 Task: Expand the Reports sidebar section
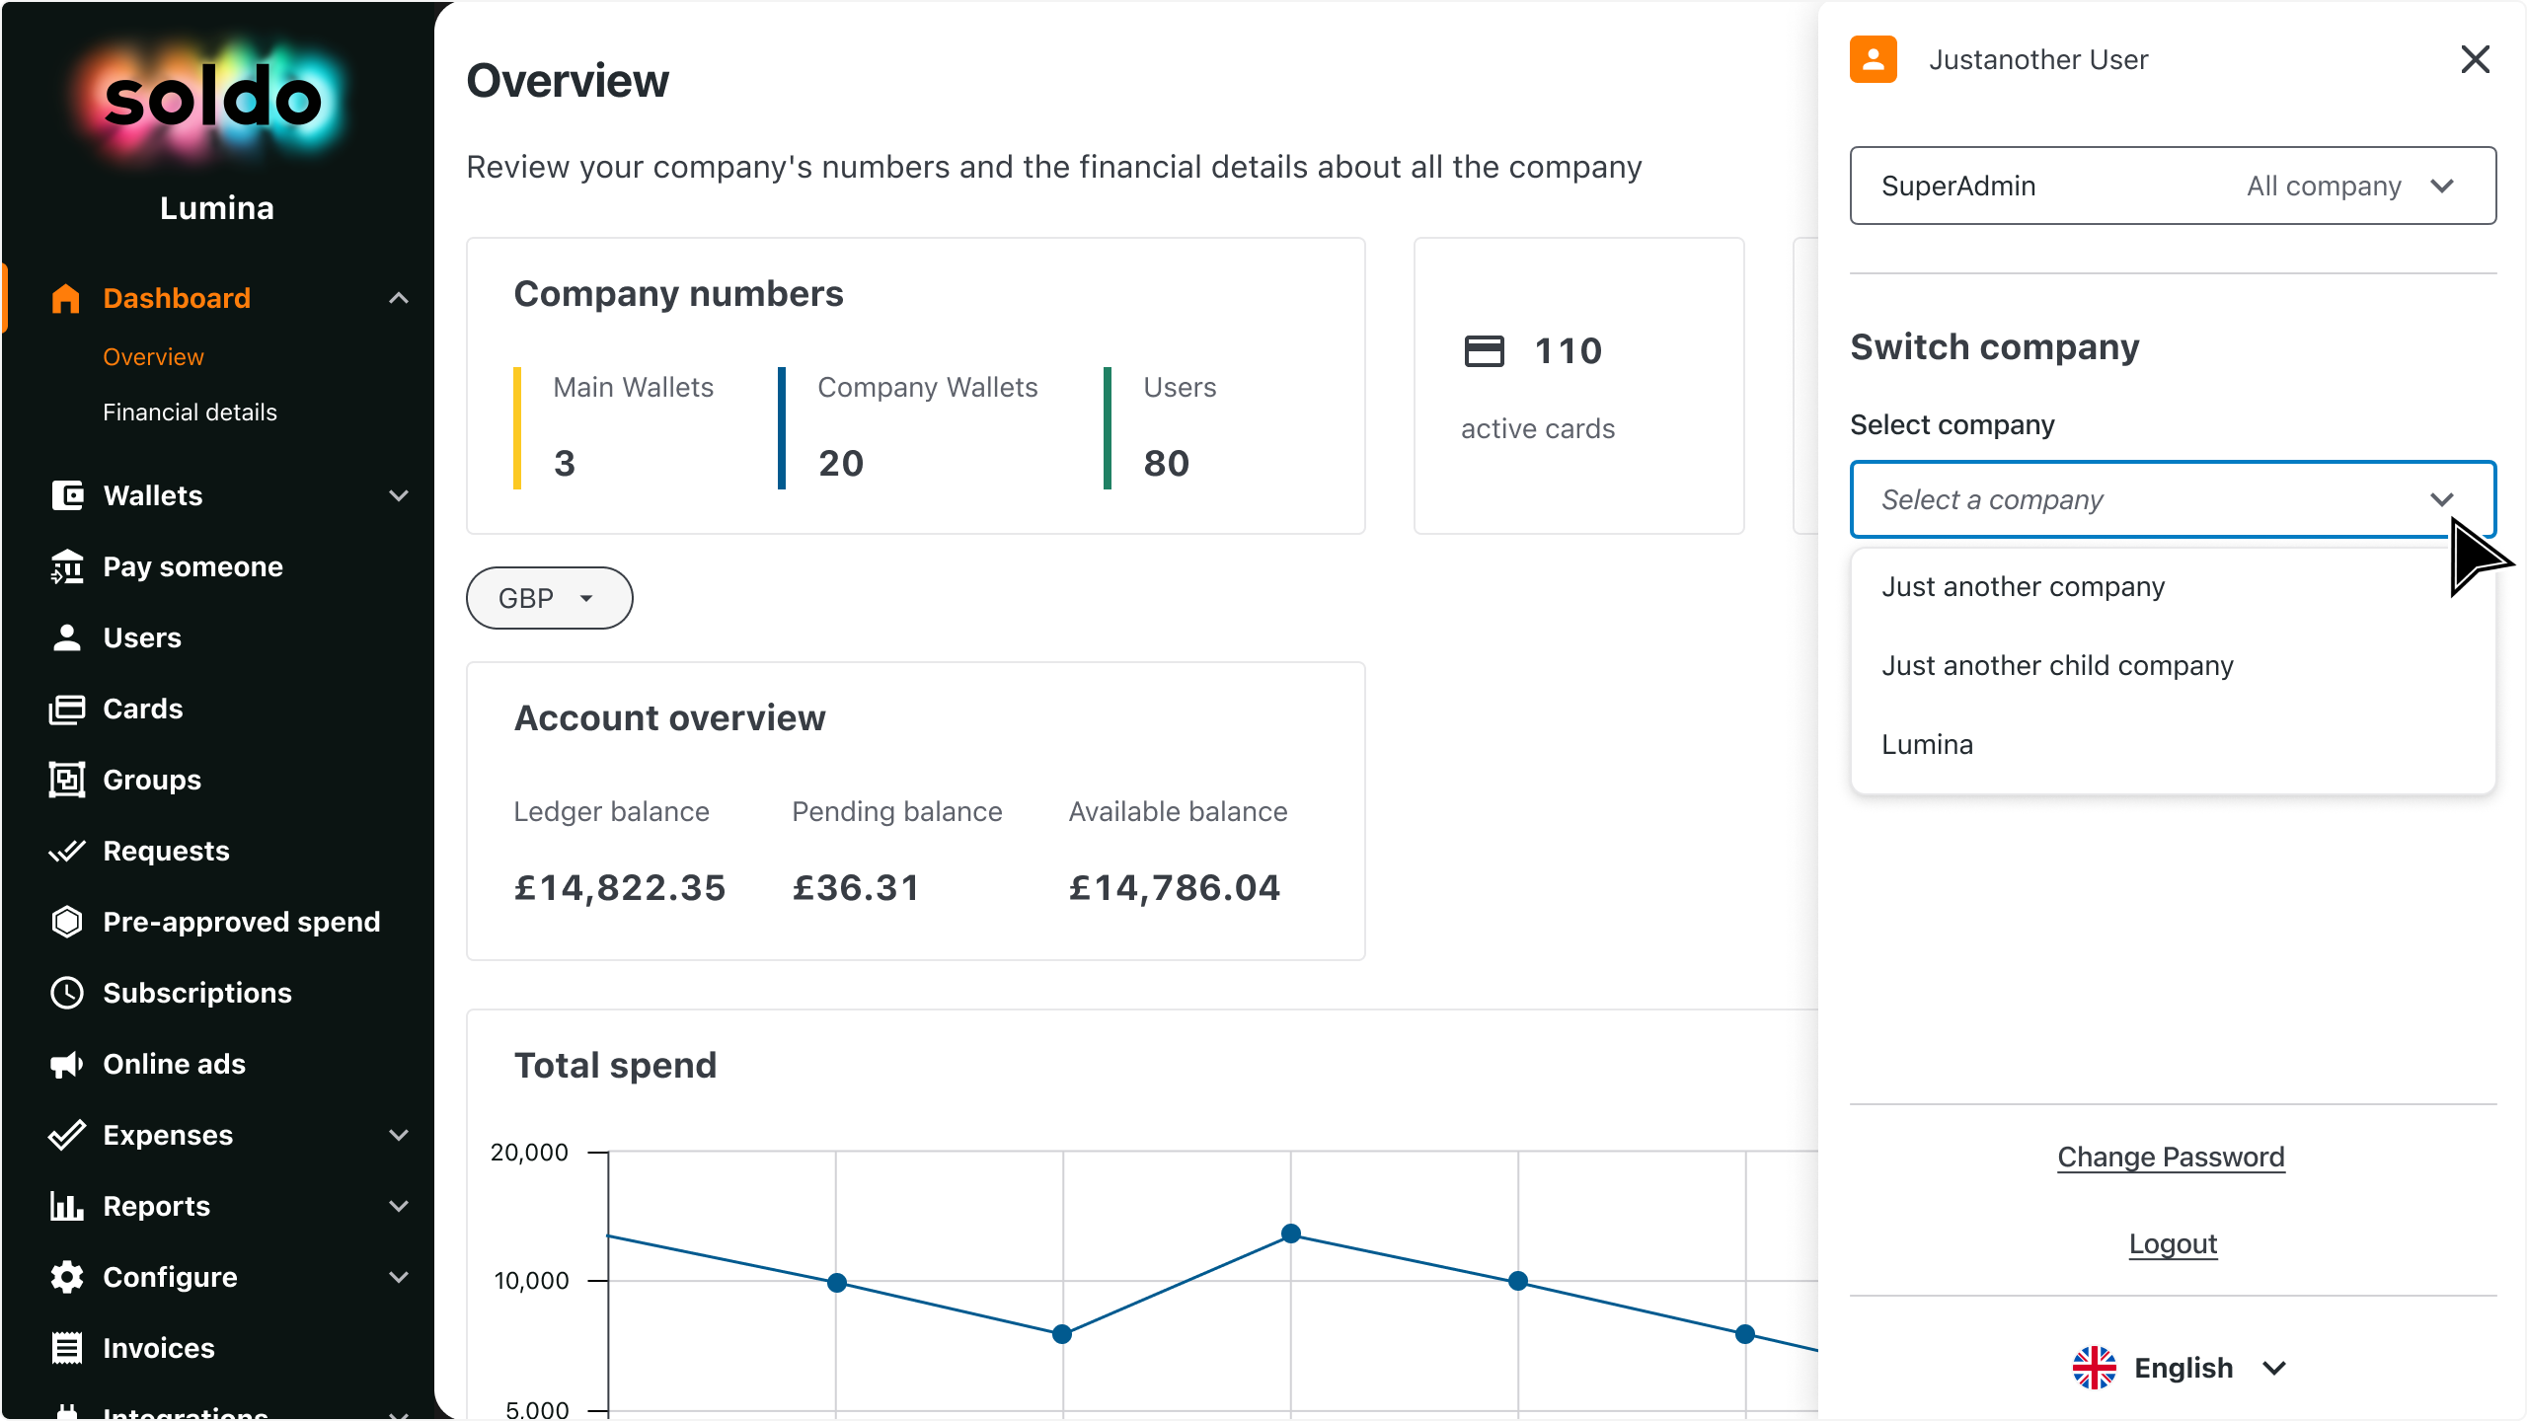click(x=399, y=1206)
